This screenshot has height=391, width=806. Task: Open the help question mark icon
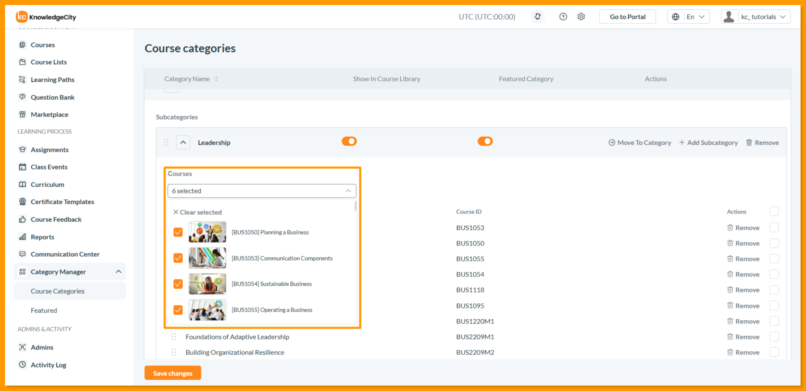coord(563,17)
